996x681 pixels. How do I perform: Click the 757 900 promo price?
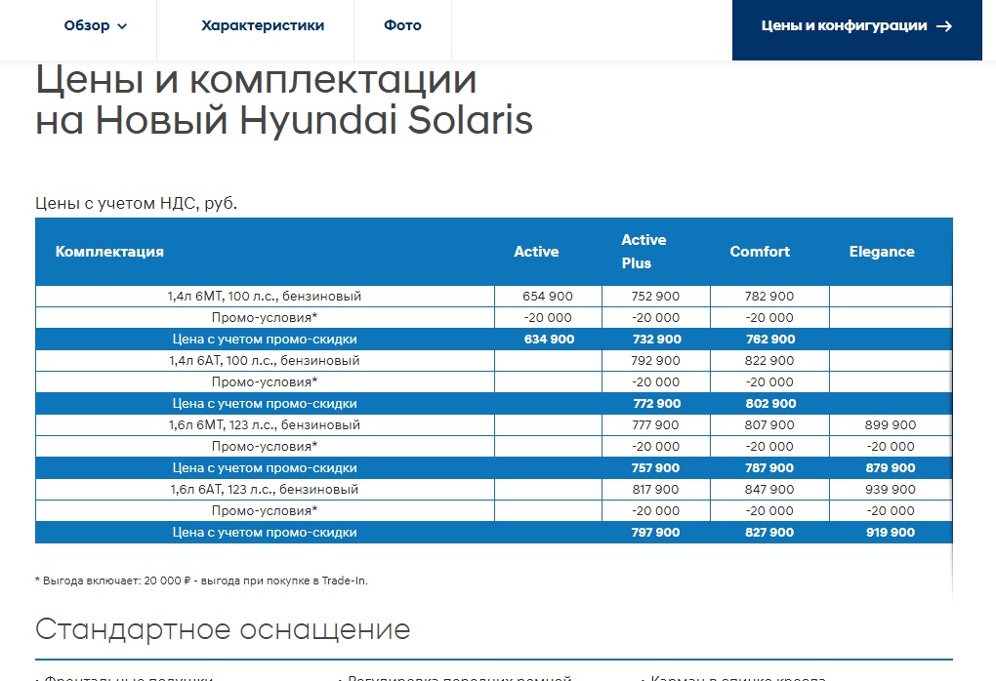(655, 467)
